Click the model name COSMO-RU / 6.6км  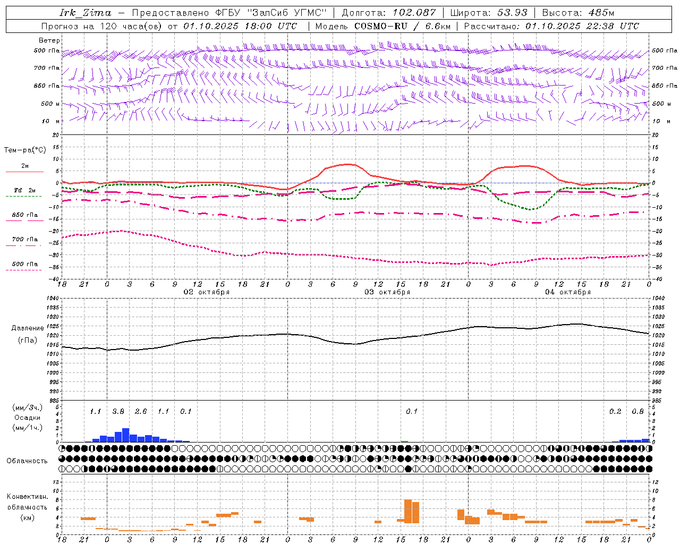[x=403, y=26]
